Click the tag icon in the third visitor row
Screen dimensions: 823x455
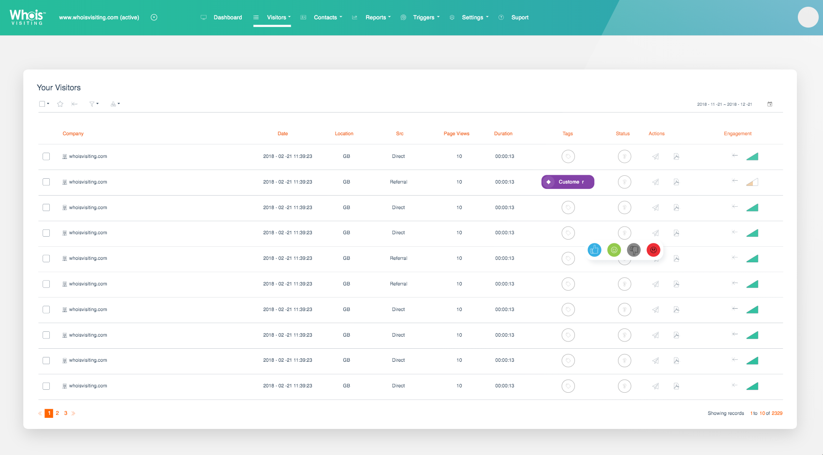[568, 208]
